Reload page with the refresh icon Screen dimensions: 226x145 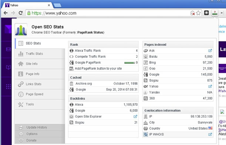click(x=21, y=13)
